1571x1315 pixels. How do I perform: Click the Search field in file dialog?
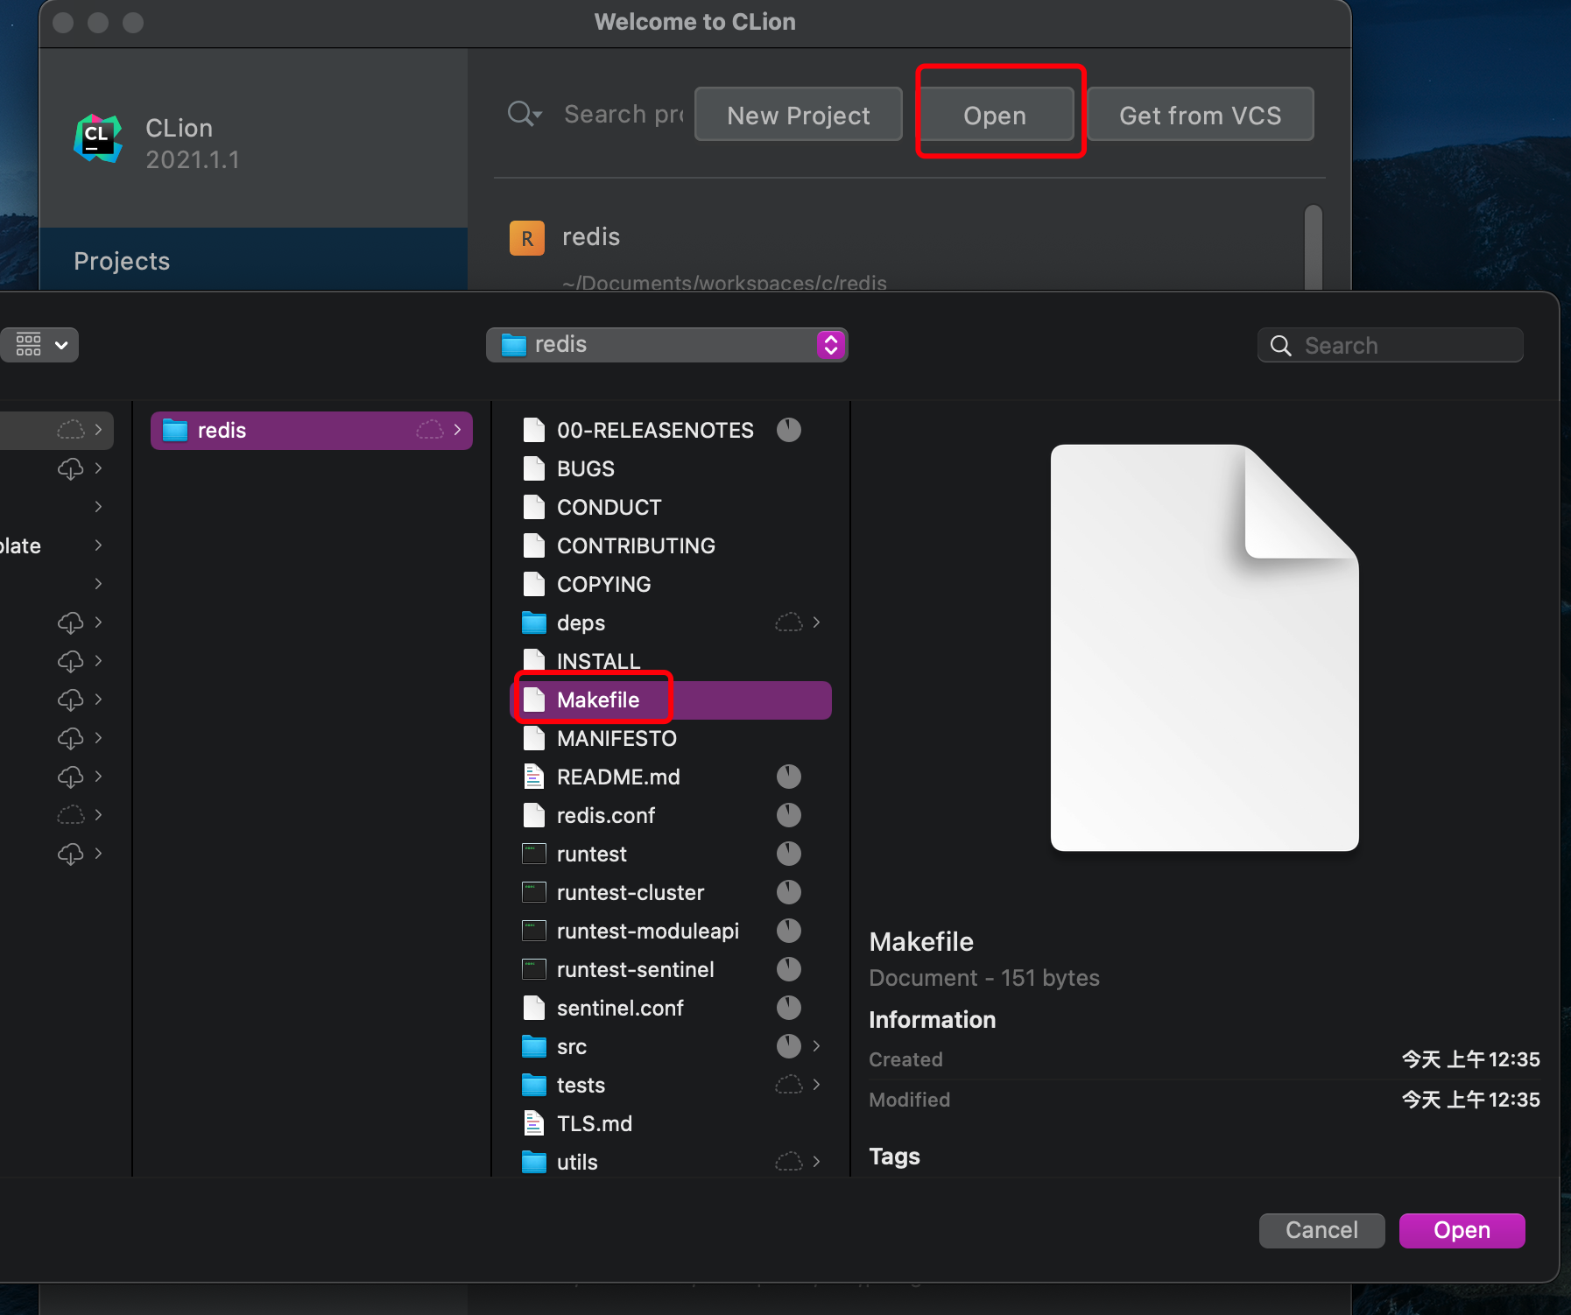tap(1391, 345)
